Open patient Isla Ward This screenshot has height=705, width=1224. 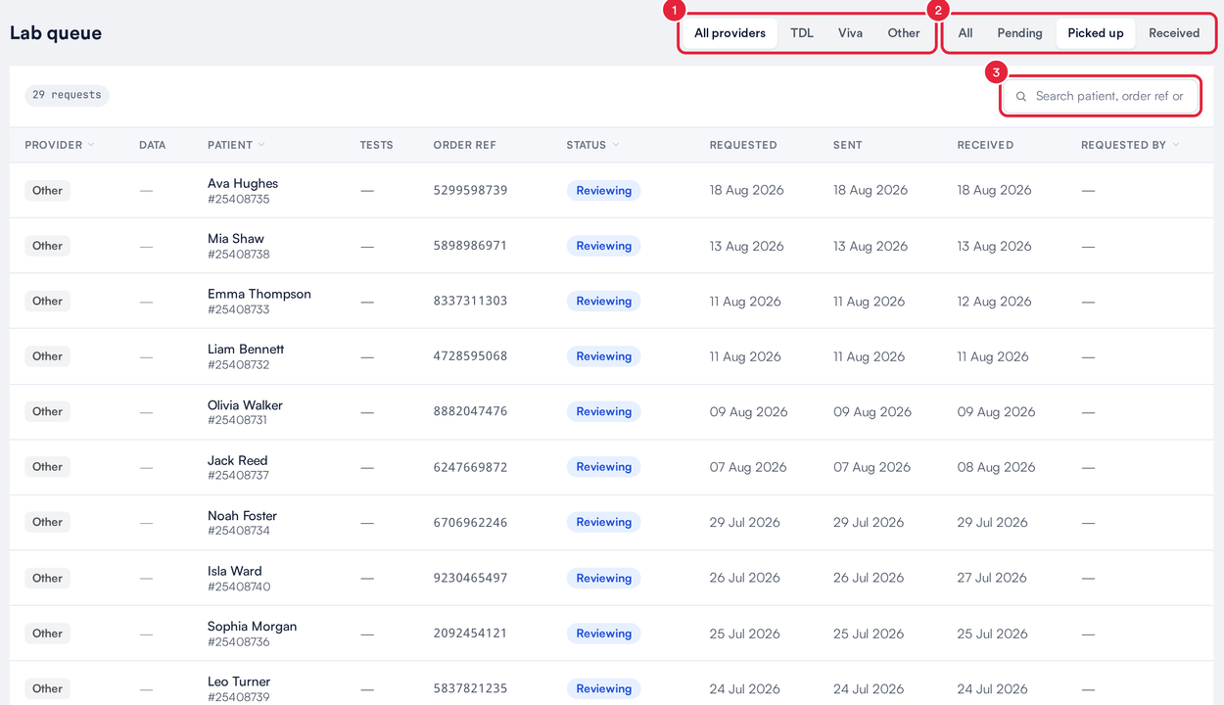pos(235,571)
